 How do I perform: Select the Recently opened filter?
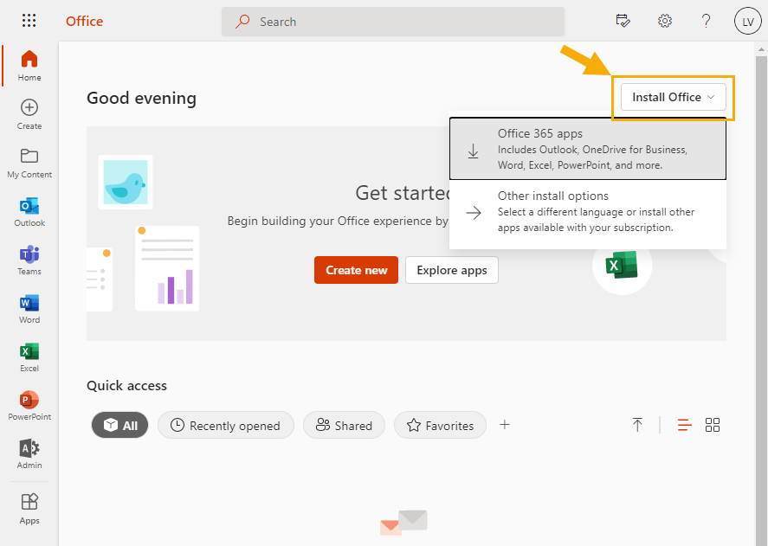pyautogui.click(x=226, y=425)
